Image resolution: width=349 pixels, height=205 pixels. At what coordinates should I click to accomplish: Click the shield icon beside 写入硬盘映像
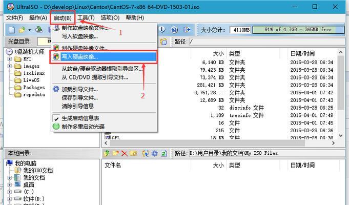56,57
